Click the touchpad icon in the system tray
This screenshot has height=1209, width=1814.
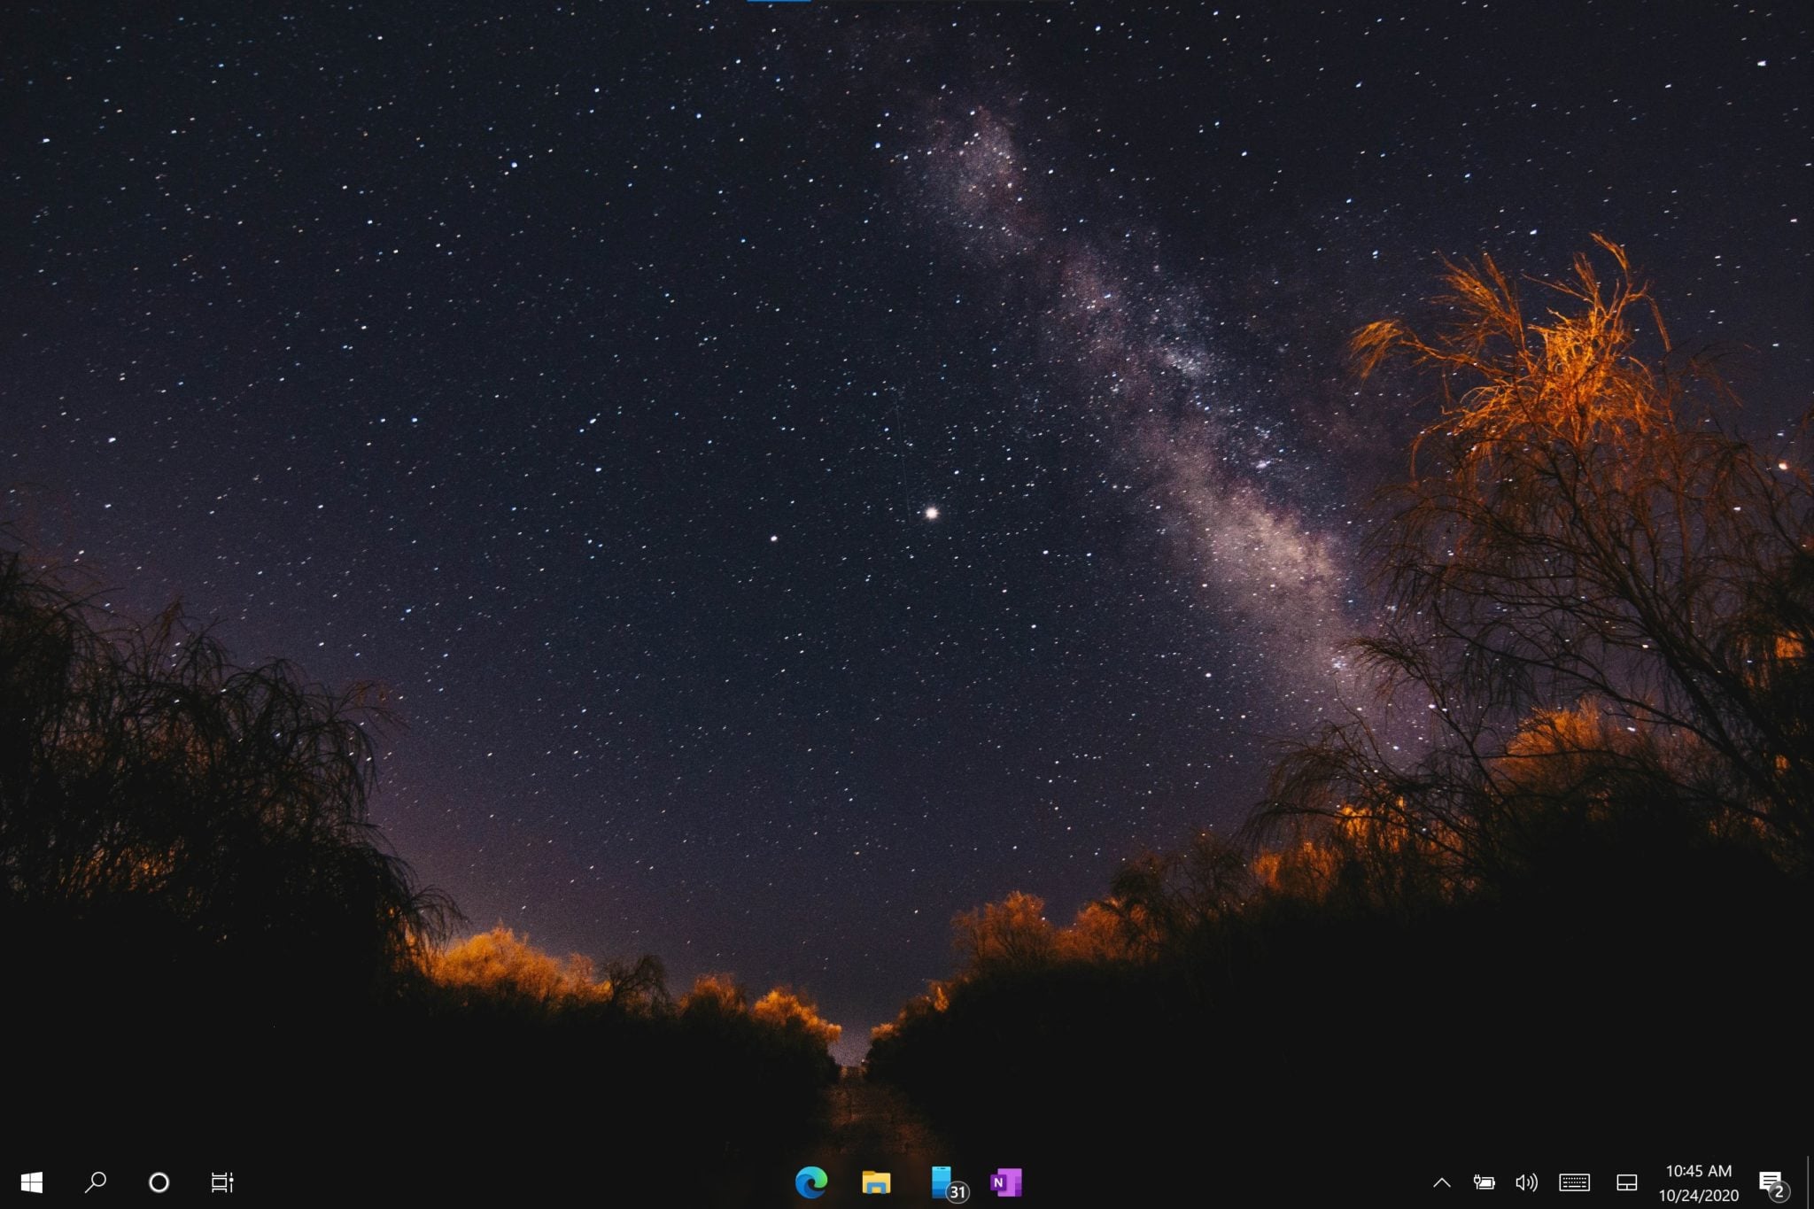(x=1628, y=1182)
